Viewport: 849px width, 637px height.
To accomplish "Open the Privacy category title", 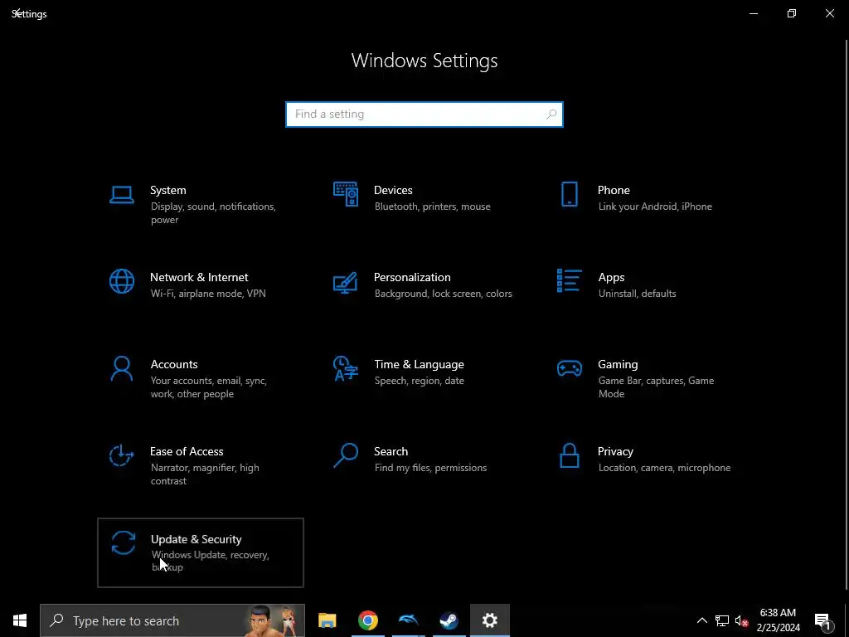I will (x=615, y=452).
